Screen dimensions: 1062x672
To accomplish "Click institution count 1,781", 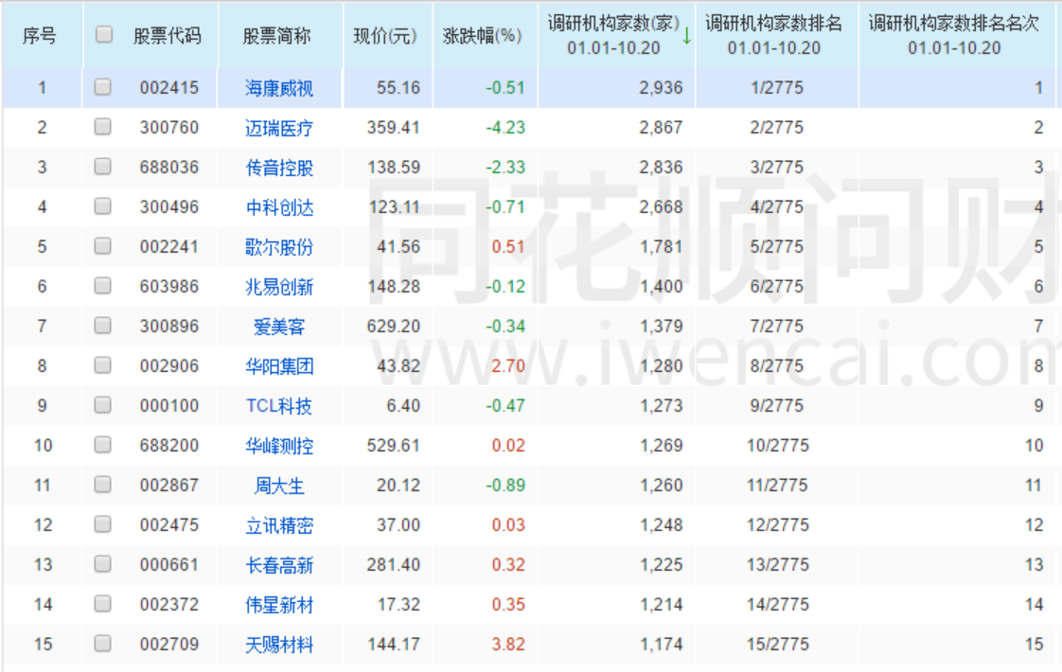I will pyautogui.click(x=661, y=247).
